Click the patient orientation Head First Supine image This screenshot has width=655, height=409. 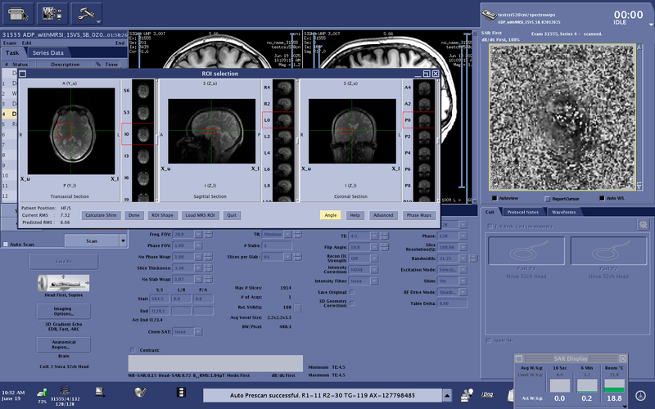click(x=64, y=283)
